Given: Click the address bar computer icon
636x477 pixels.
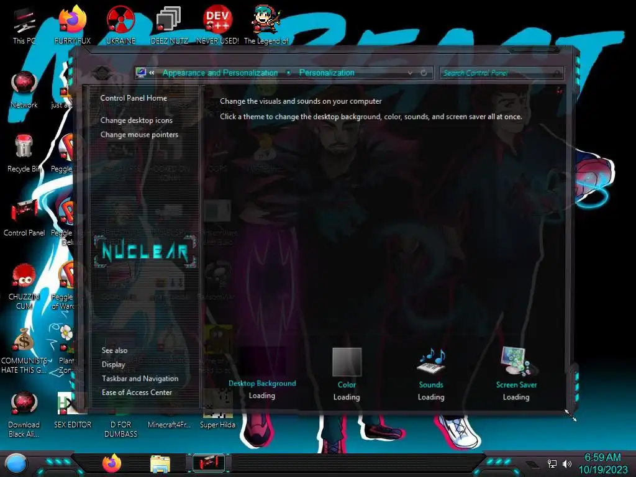Looking at the screenshot, I should [x=141, y=73].
